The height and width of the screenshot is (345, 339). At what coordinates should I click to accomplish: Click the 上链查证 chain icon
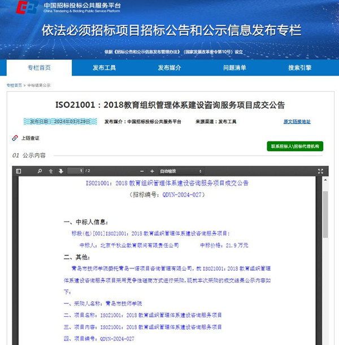click(15, 138)
